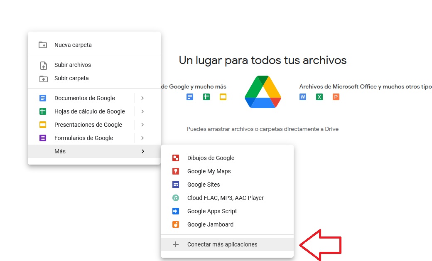Click the Microsoft PowerPoint file icon
This screenshot has height=261, width=432.
pyautogui.click(x=336, y=97)
